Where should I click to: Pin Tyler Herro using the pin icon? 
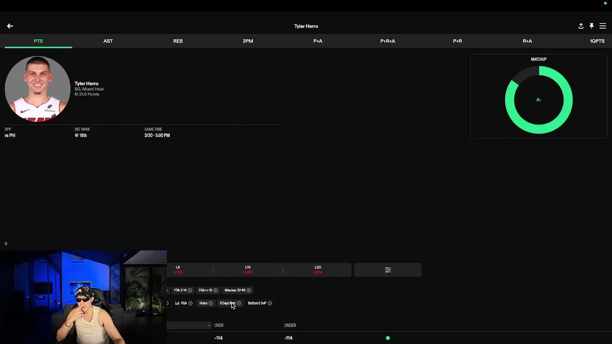coord(591,26)
